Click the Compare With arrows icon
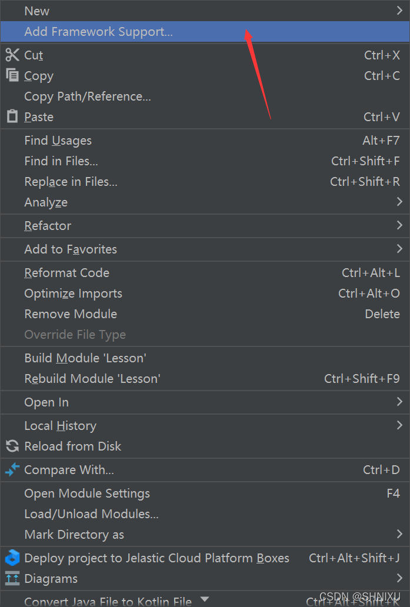This screenshot has height=607, width=410. (12, 469)
